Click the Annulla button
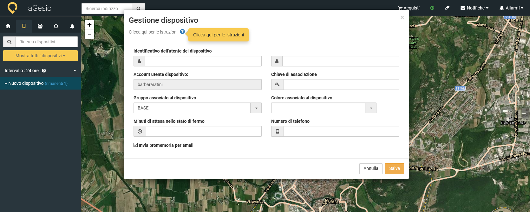The width and height of the screenshot is (530, 212). [371, 168]
